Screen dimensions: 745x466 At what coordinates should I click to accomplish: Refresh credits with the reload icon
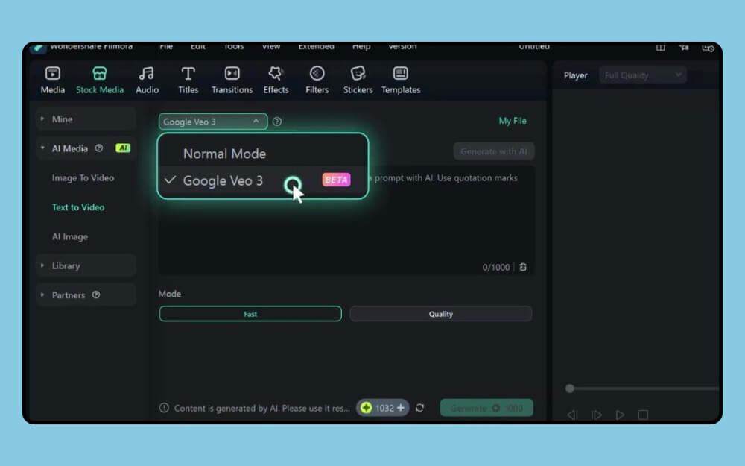(419, 408)
